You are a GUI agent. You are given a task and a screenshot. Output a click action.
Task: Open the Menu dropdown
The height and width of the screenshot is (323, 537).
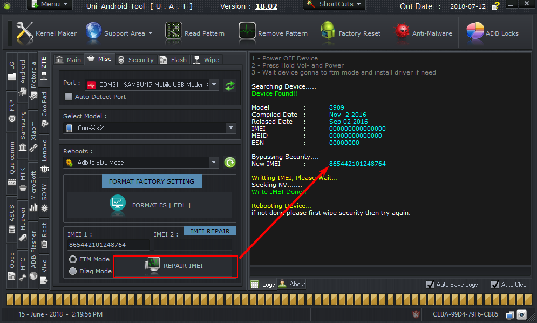50,4
